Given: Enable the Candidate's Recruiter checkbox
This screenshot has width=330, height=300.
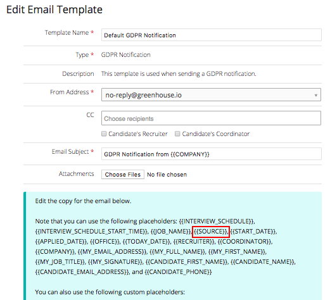Looking at the screenshot, I should (x=104, y=134).
